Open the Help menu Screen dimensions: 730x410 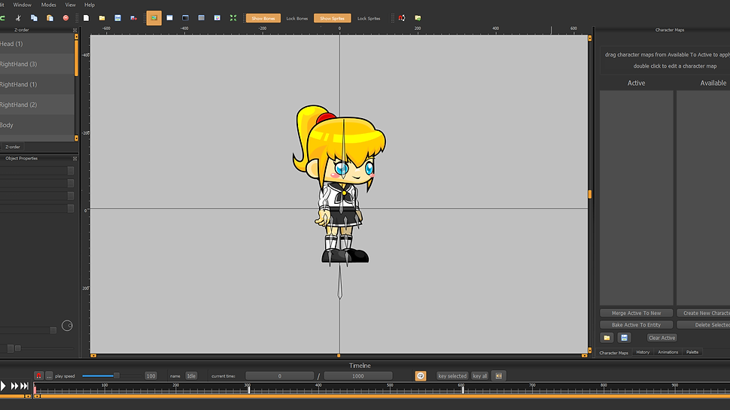pos(90,5)
